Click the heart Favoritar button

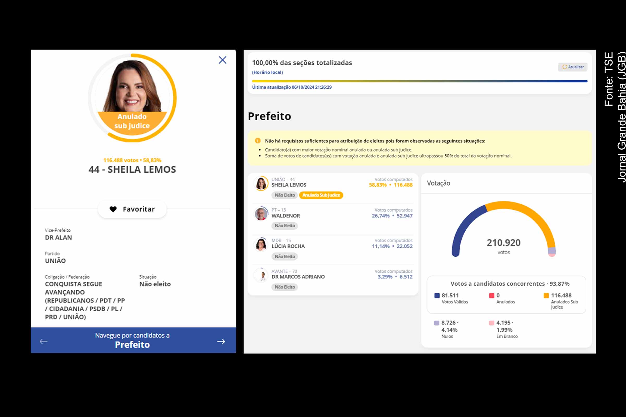coord(132,209)
